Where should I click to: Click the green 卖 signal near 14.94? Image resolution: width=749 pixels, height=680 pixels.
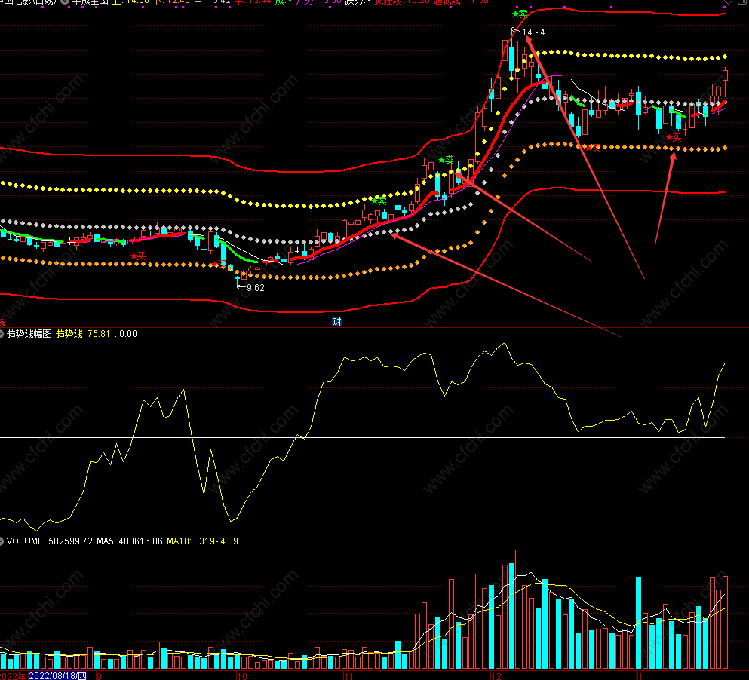click(520, 14)
